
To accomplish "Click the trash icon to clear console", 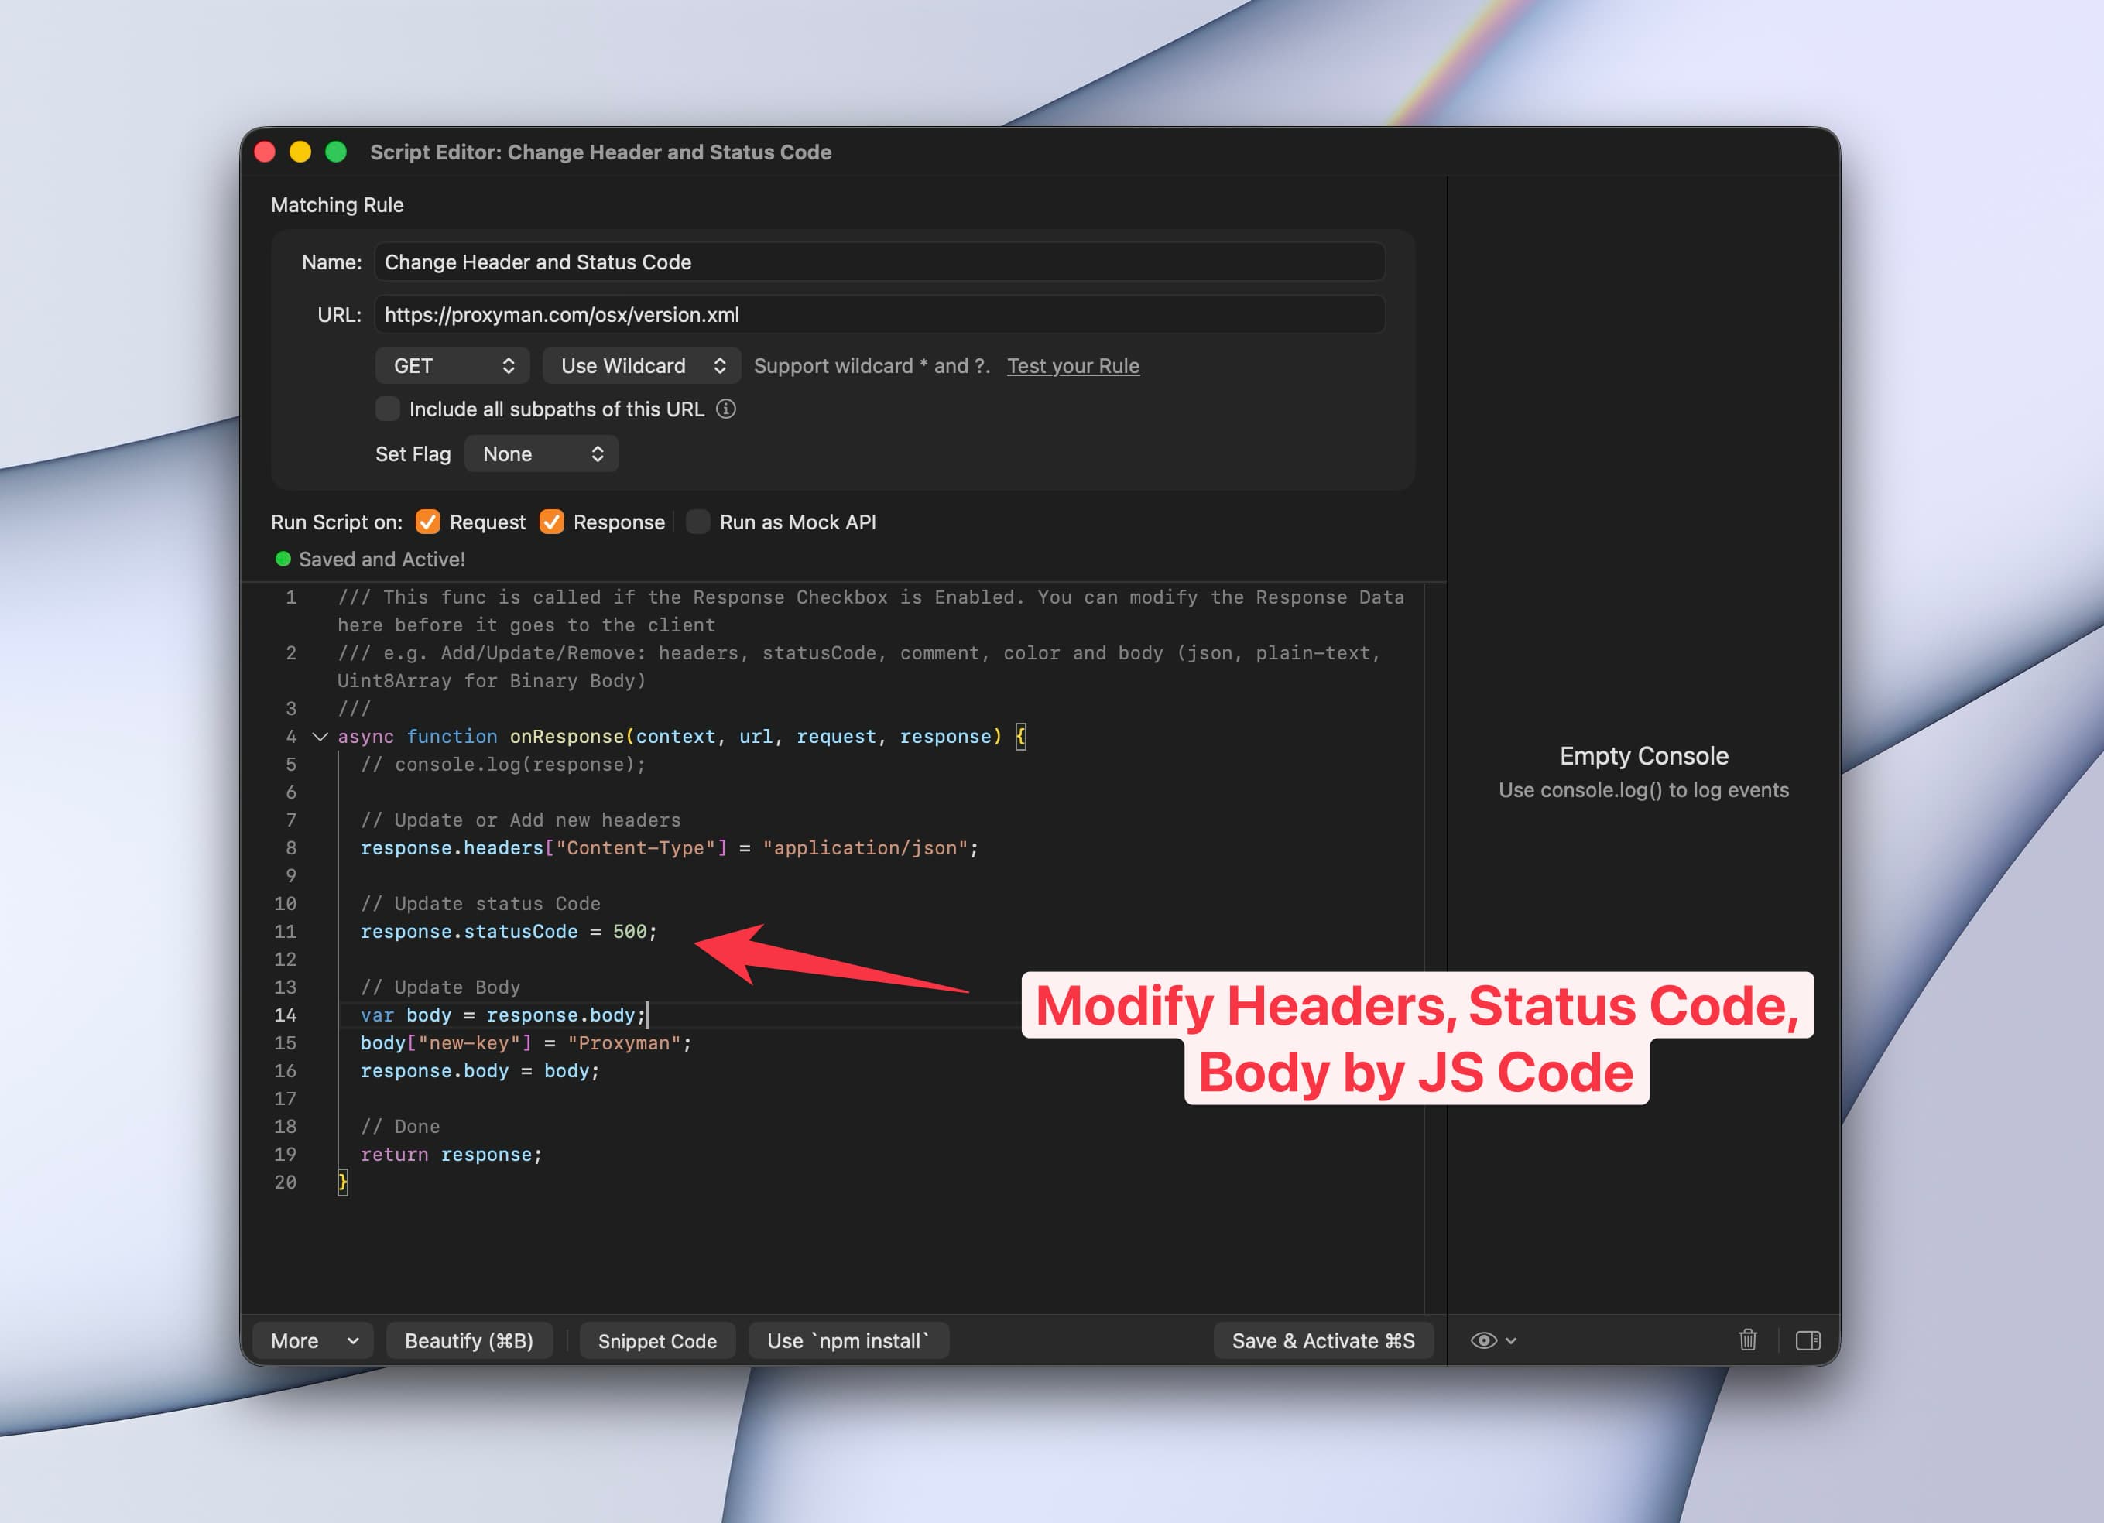I will pos(1748,1340).
